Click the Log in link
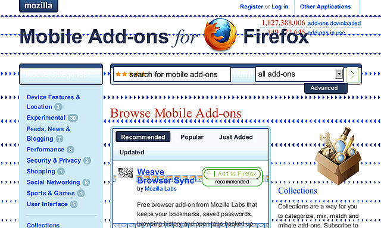This screenshot has height=228, width=381. click(x=280, y=7)
